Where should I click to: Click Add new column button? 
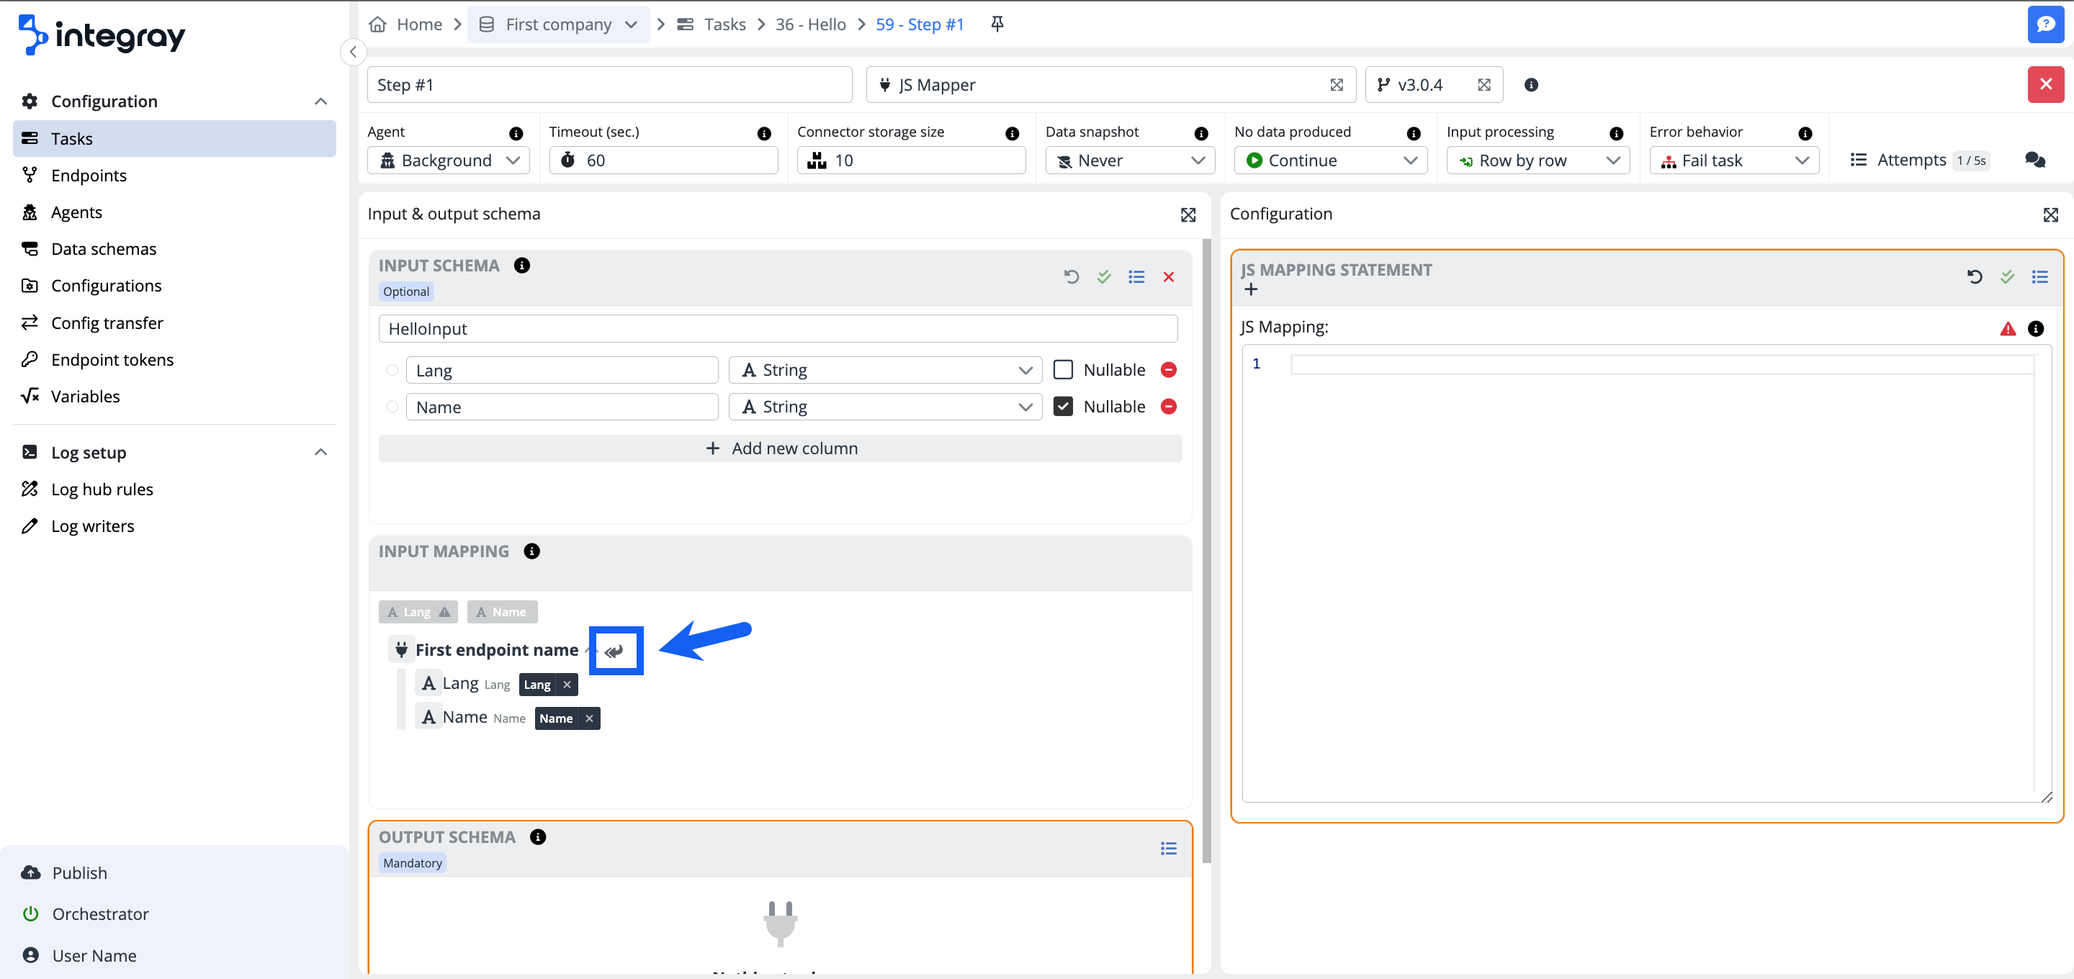[779, 448]
